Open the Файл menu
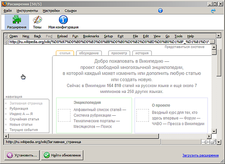The height and width of the screenshot is (164, 225). pyautogui.click(x=7, y=11)
